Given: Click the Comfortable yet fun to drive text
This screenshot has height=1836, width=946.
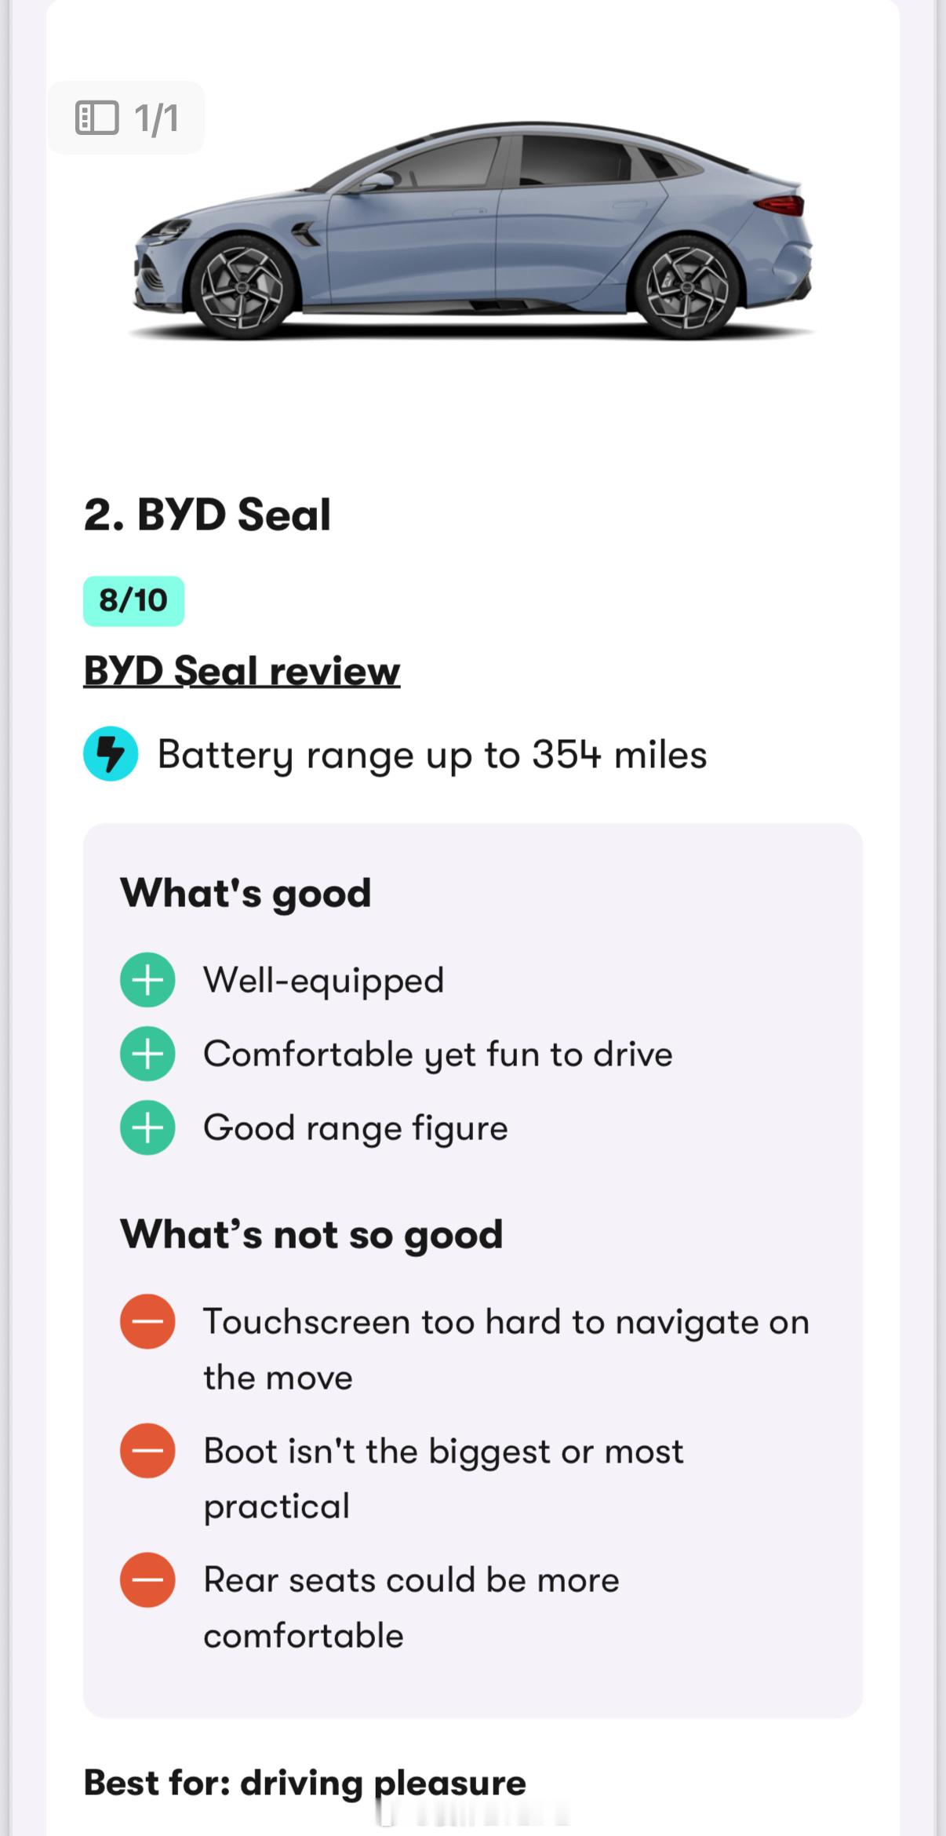Looking at the screenshot, I should point(438,1055).
